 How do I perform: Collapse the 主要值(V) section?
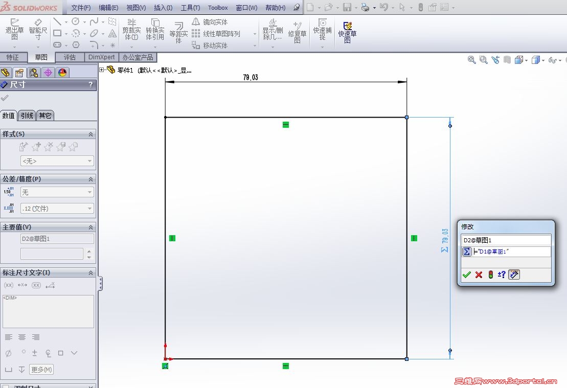point(90,227)
